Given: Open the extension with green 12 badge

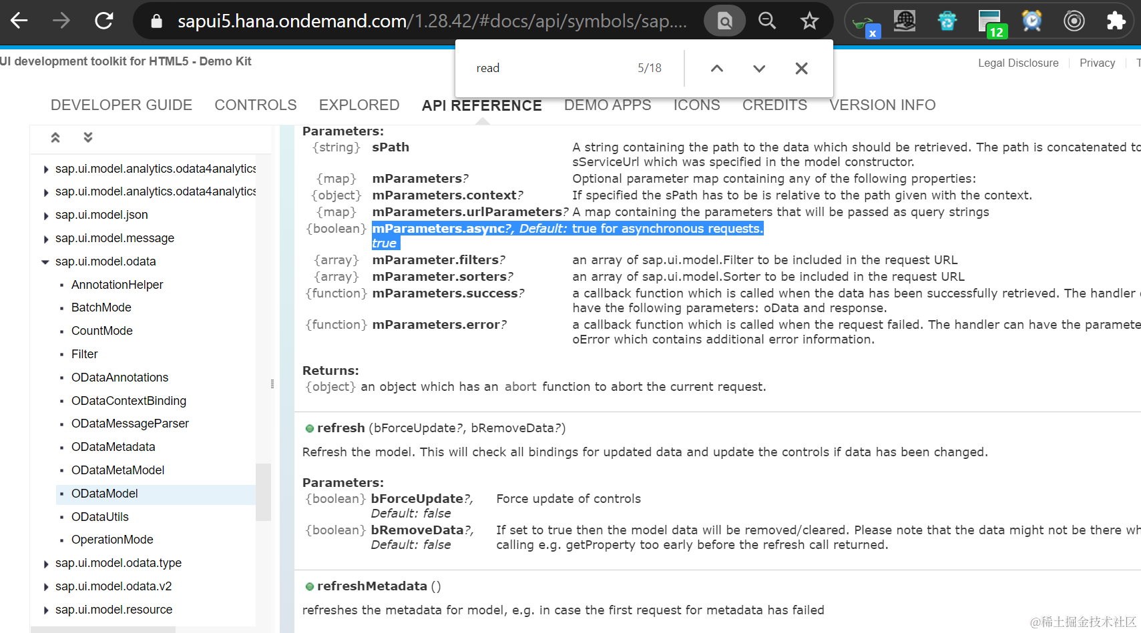Looking at the screenshot, I should (x=991, y=23).
